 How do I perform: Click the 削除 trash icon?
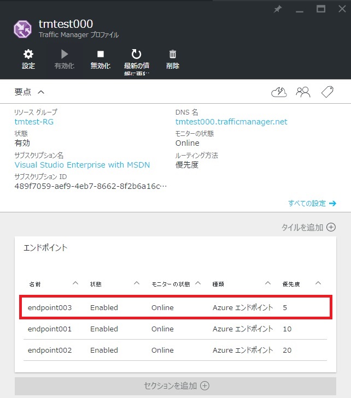point(173,54)
